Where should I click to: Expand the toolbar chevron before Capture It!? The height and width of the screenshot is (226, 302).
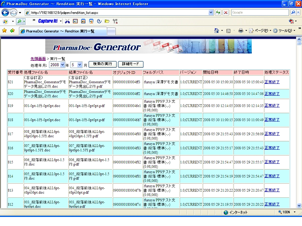click(x=34, y=20)
